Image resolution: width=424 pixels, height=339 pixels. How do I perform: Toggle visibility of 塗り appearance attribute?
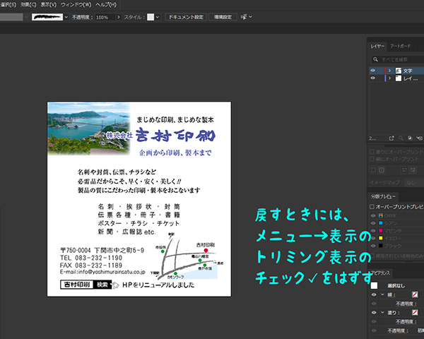374,312
